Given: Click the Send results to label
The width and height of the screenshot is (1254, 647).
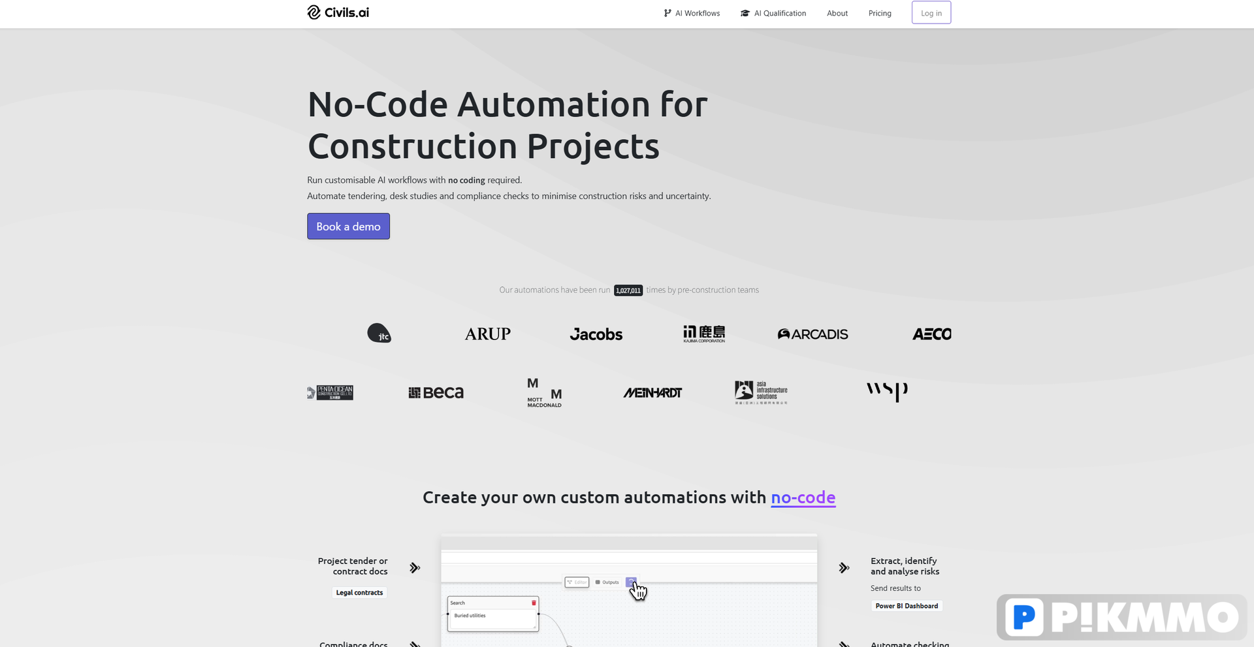Looking at the screenshot, I should pos(895,588).
